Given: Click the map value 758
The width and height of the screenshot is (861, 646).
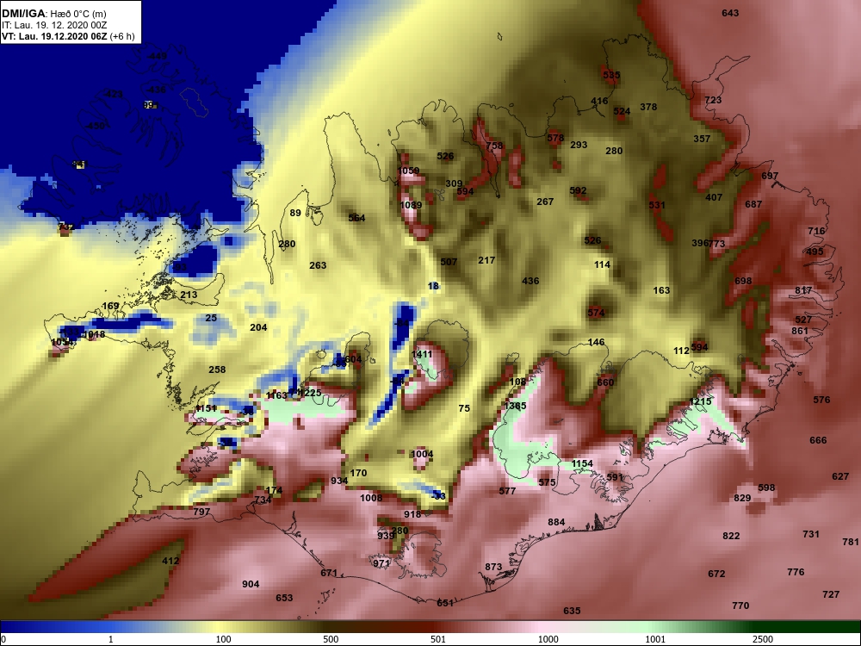Looking at the screenshot, I should [x=494, y=146].
